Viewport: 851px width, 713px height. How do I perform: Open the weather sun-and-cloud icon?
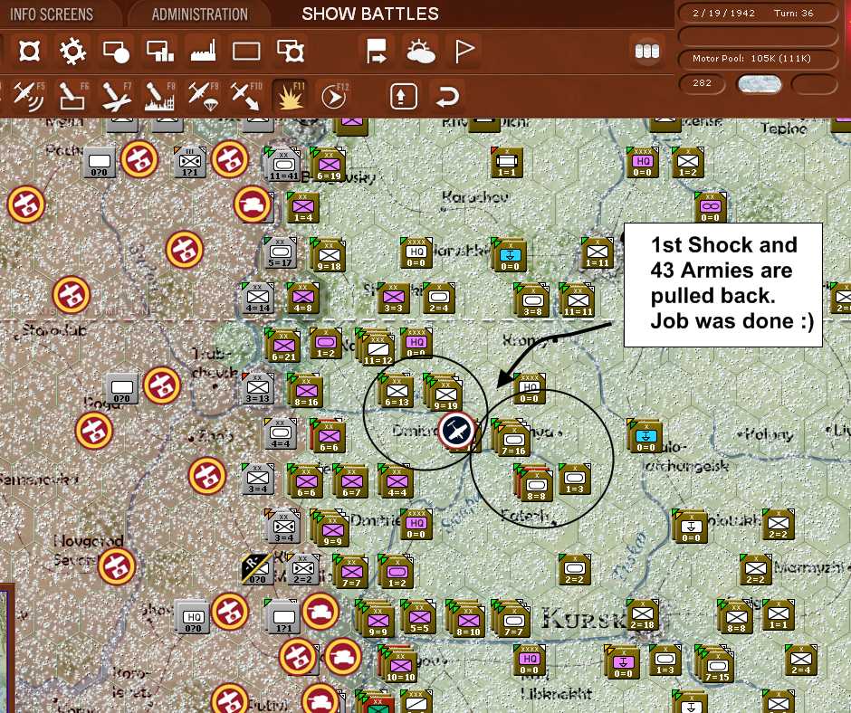420,52
